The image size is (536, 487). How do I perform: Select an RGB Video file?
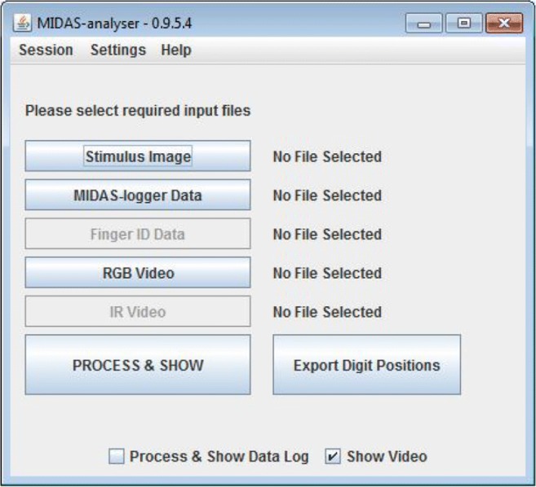pyautogui.click(x=138, y=273)
